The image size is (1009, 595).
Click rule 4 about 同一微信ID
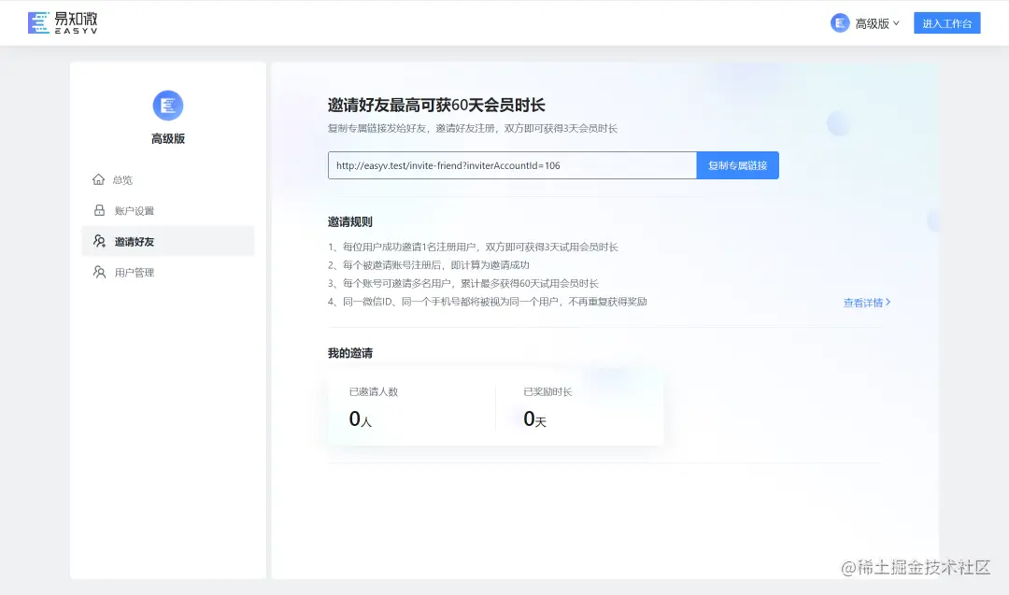click(x=487, y=302)
